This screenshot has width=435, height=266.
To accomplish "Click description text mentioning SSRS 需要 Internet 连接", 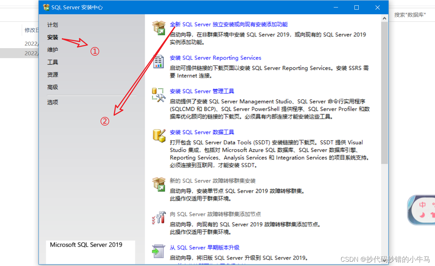I will (269, 72).
